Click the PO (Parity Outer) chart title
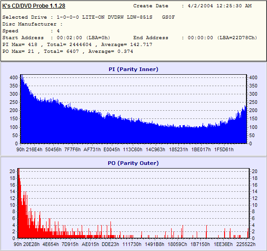This screenshot has width=267, height=251. [133, 163]
